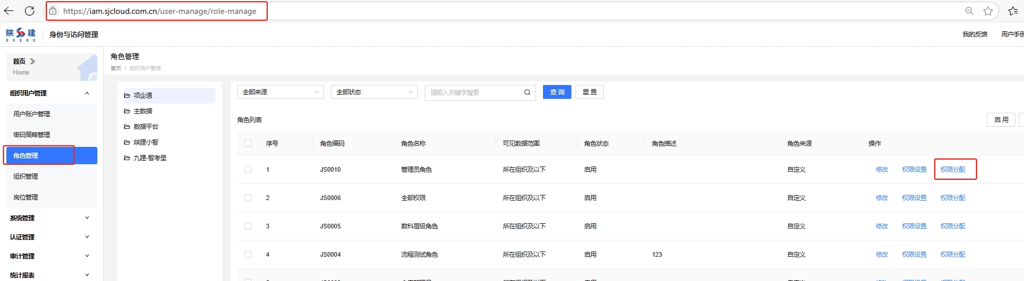Go to 组织管理 in the sidebar
1024x281 pixels.
[25, 176]
